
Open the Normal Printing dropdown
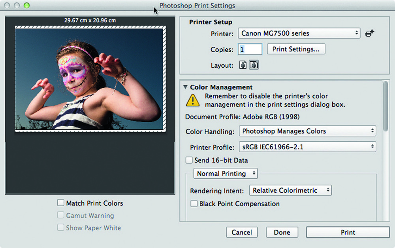(226, 174)
